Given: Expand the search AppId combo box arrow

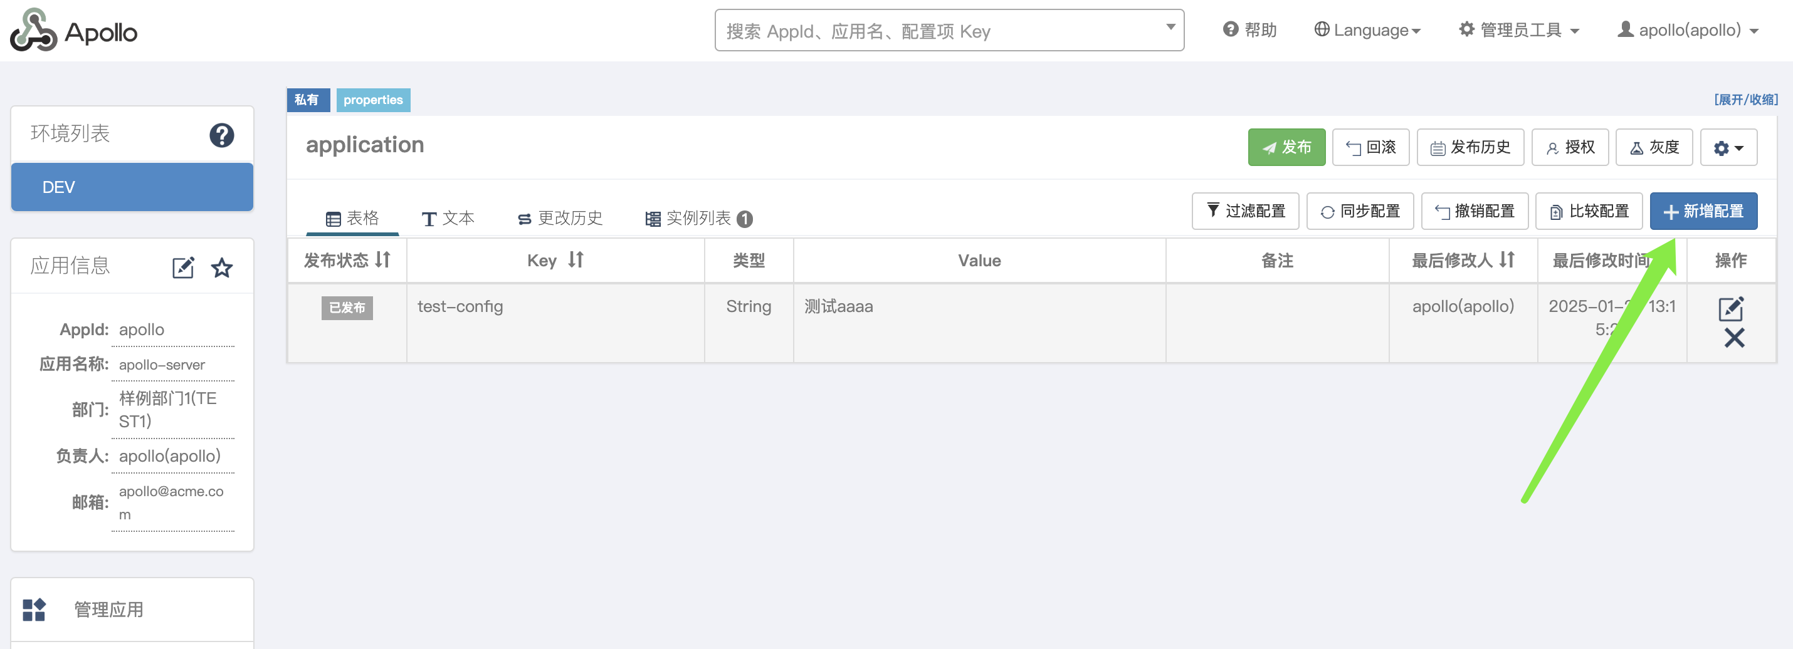Looking at the screenshot, I should 1170,27.
